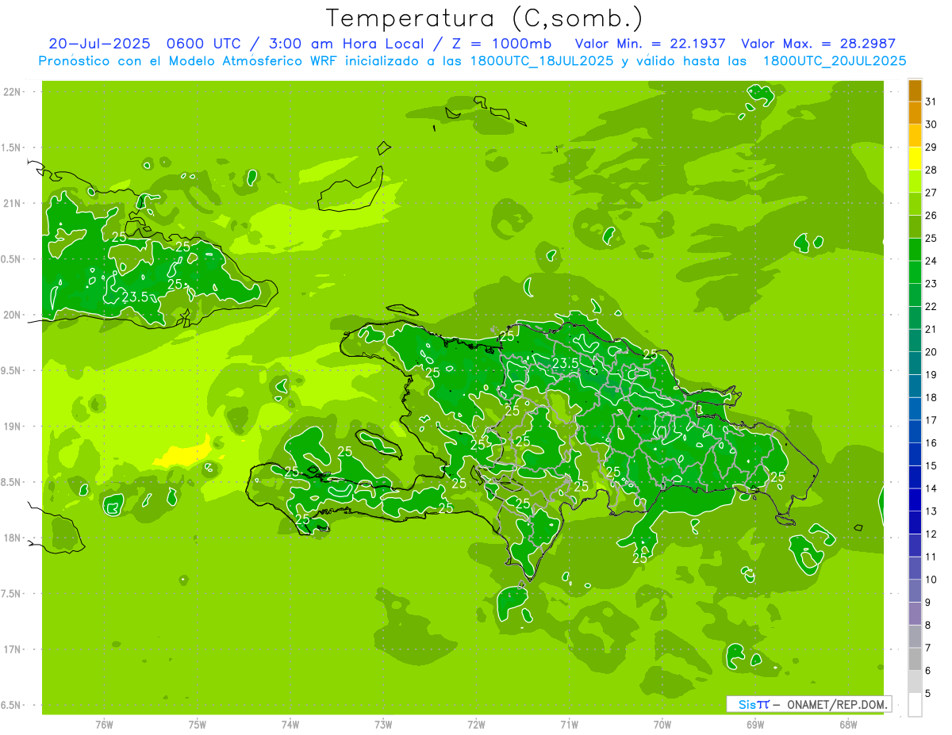Screen dimensions: 952x735
Task: Select the orange swatch between 30 and 31
Action: [915, 113]
